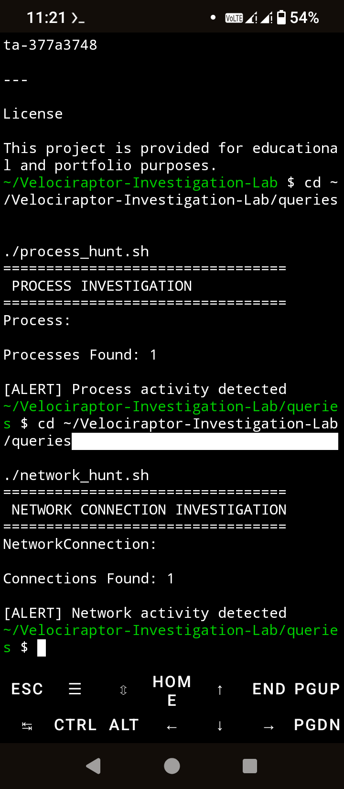
Task: Tap the END key
Action: point(269,689)
